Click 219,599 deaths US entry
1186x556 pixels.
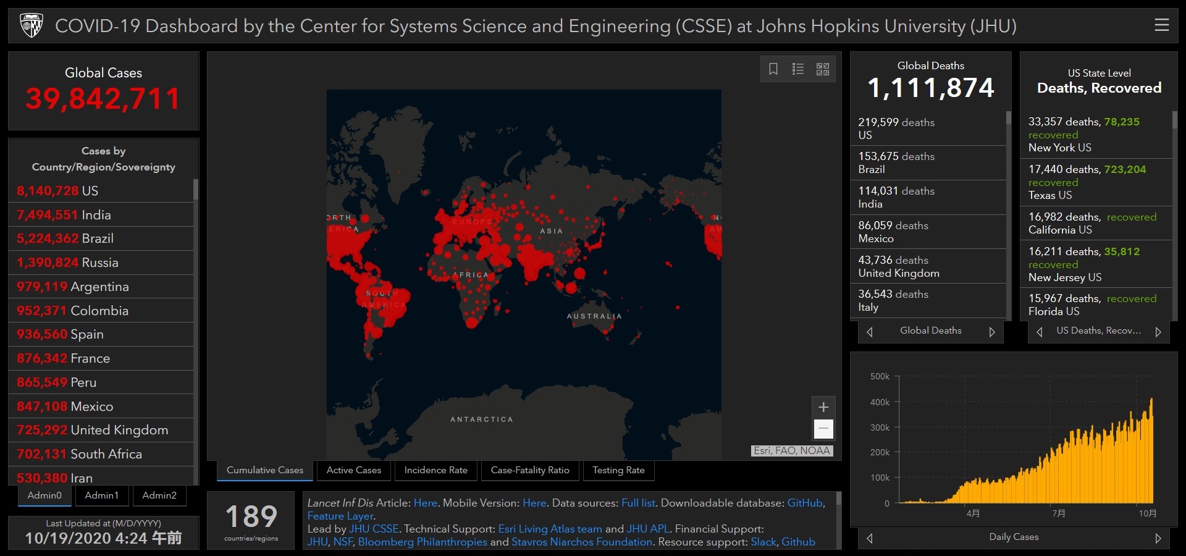tap(928, 128)
